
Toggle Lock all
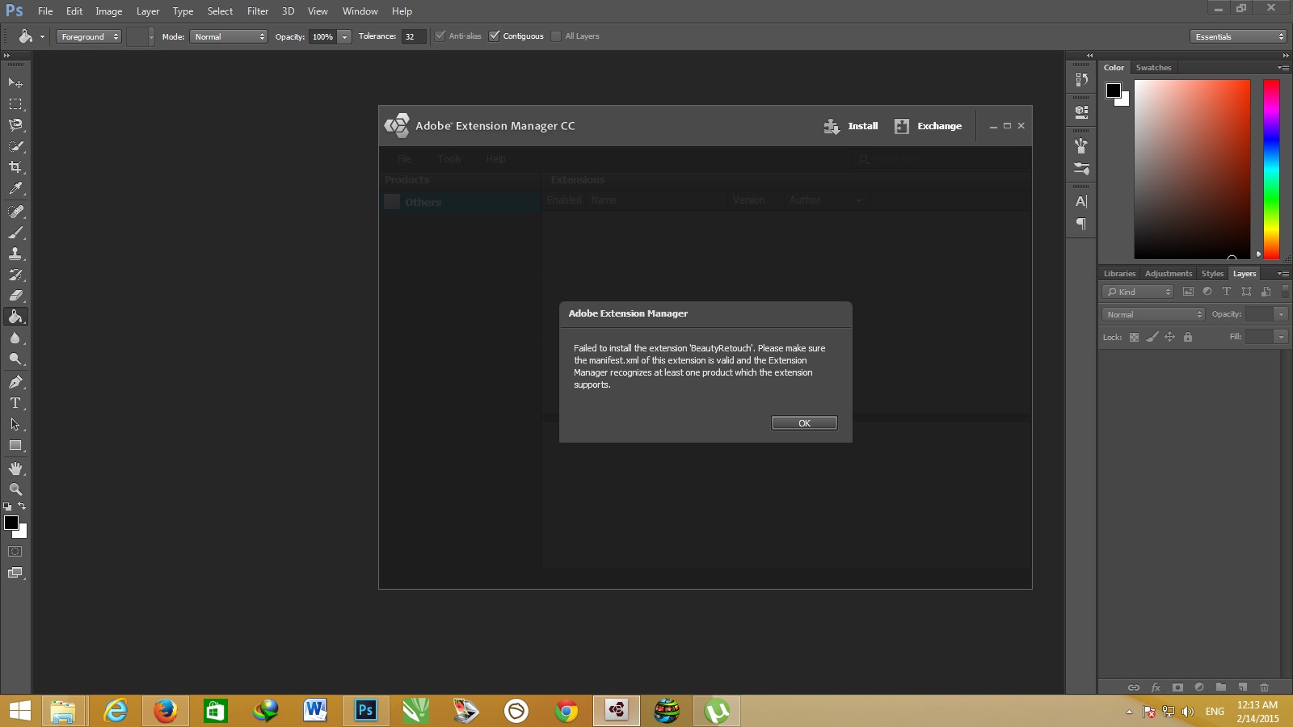click(x=1188, y=337)
